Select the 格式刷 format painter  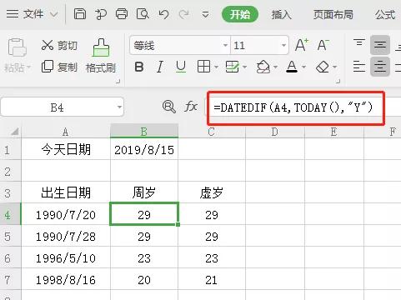click(101, 56)
